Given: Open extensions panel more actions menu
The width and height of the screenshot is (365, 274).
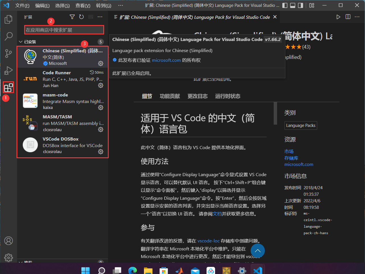Looking at the screenshot, I should pos(100,17).
